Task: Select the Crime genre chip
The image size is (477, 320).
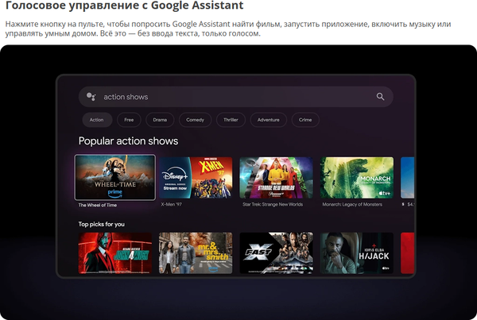Action: 305,120
